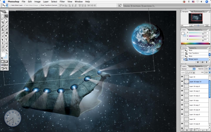Create new snapshot in History panel
This screenshot has width=211, height=132.
(203, 62)
